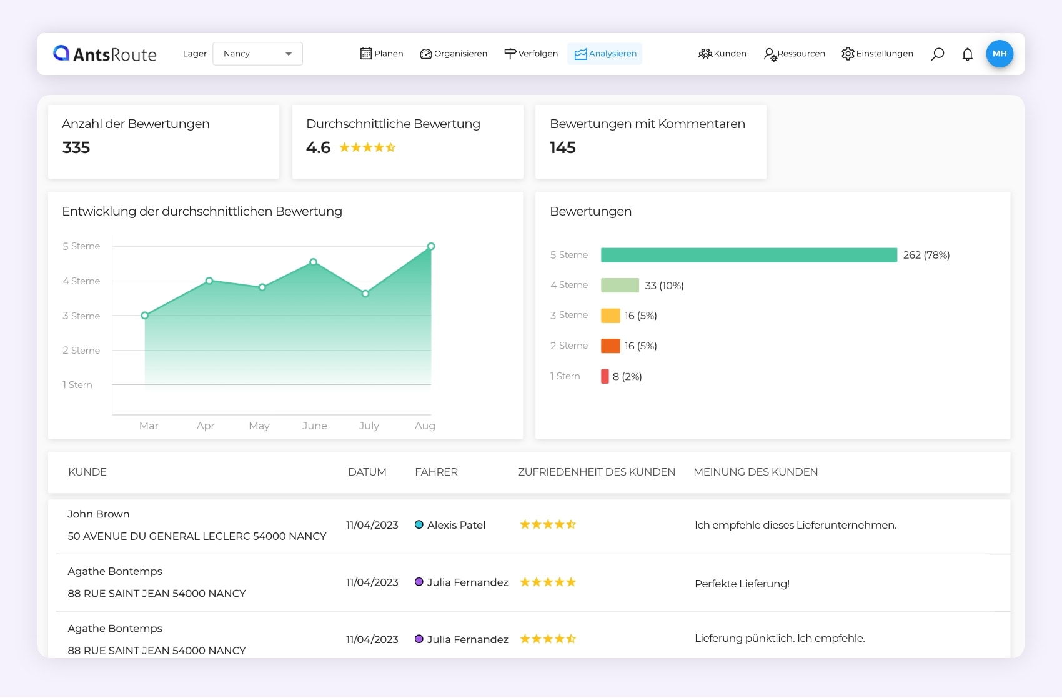Click the dropdown arrow beside Nancy
1062x698 pixels.
point(289,54)
